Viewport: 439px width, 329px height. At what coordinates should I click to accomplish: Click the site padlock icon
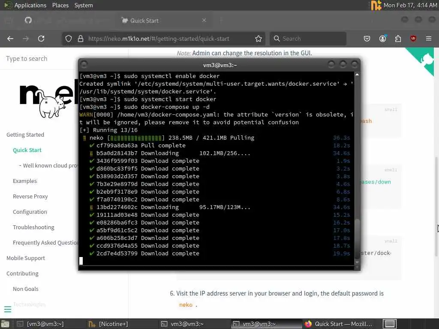[81, 39]
